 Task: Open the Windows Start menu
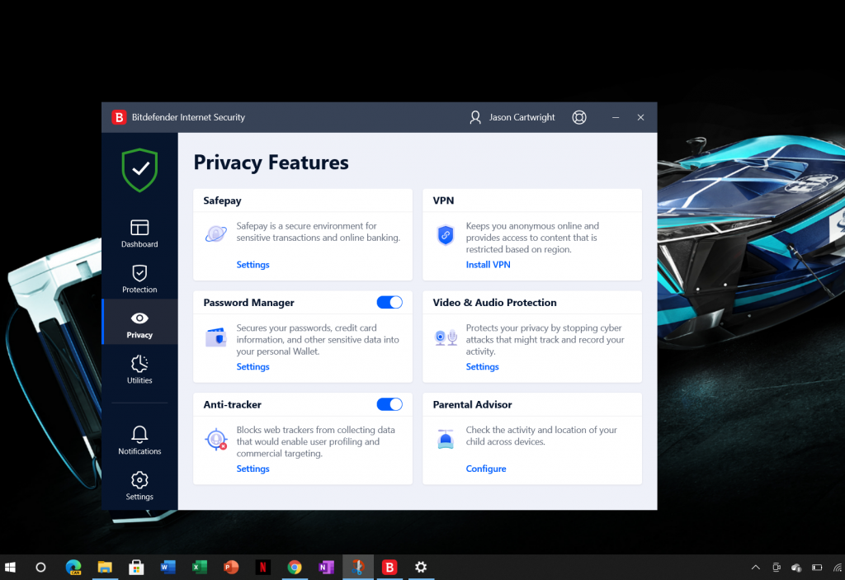11,567
